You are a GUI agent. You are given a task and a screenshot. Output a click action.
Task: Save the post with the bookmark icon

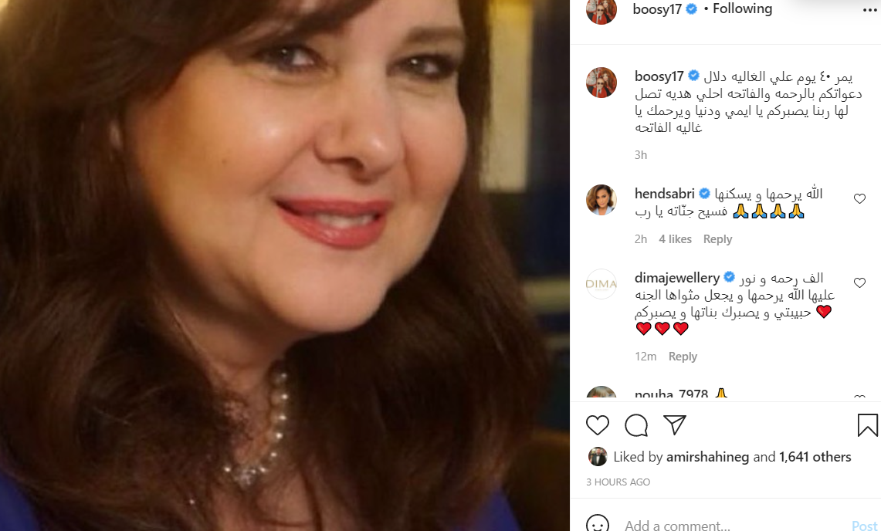pyautogui.click(x=867, y=425)
